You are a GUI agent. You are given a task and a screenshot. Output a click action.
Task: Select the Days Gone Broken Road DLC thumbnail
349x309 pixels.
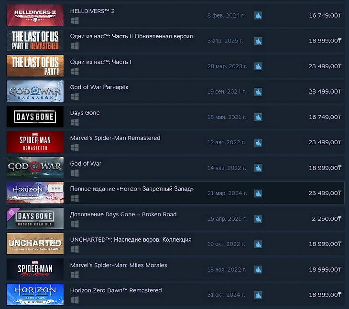[35, 218]
